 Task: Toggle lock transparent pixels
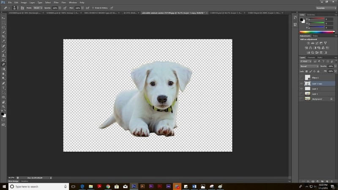click(x=307, y=71)
